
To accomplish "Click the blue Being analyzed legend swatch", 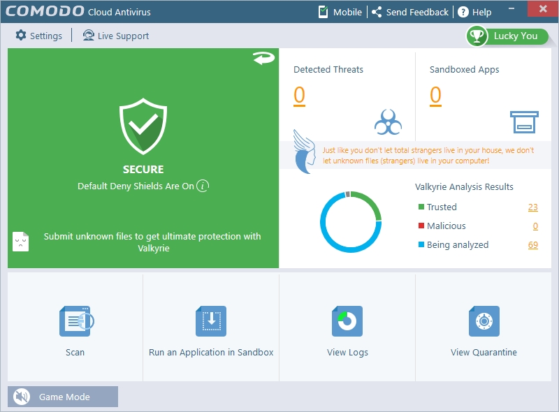I will click(x=421, y=244).
